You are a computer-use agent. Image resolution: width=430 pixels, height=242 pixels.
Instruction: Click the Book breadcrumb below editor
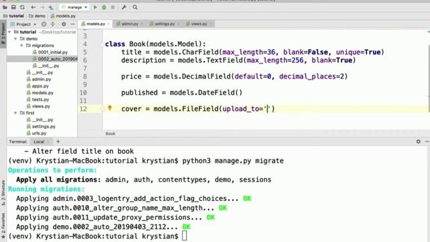pyautogui.click(x=110, y=134)
